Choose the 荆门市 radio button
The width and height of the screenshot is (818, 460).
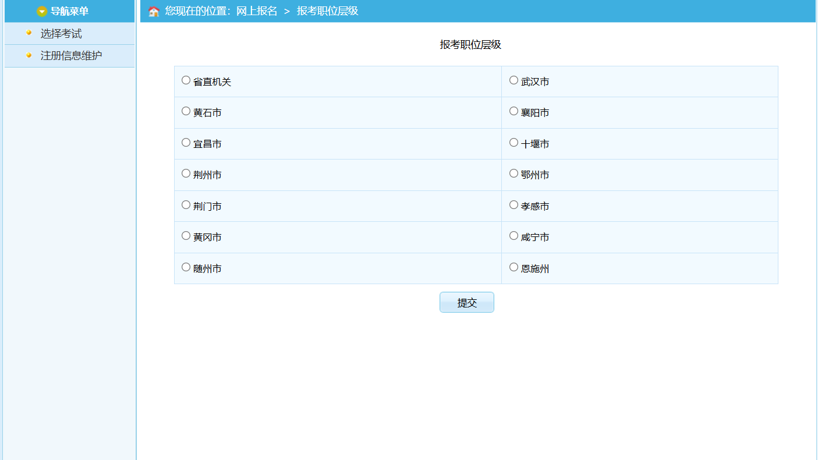pyautogui.click(x=186, y=205)
